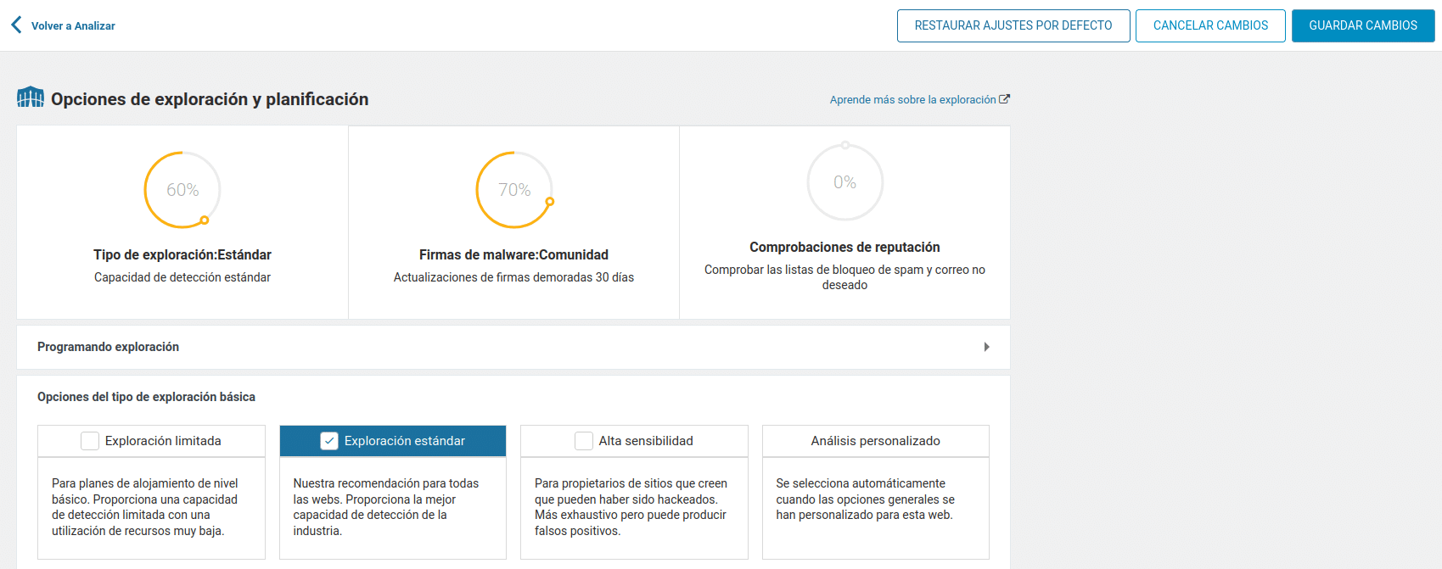Select Firmas de malware:Comunidad label
This screenshot has width=1442, height=569.
pos(513,254)
